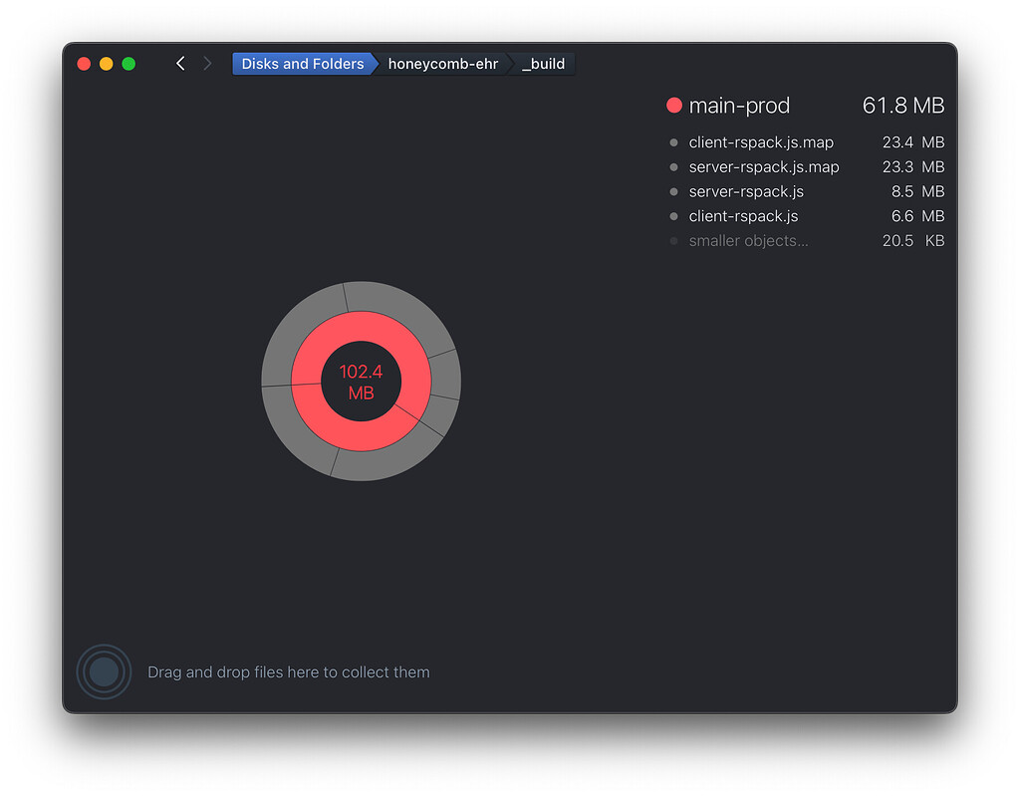Click the forward navigation arrow
The image size is (1020, 796).
click(x=207, y=62)
